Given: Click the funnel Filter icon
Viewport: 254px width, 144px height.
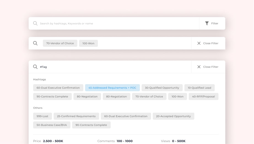Looking at the screenshot, I should tap(207, 23).
